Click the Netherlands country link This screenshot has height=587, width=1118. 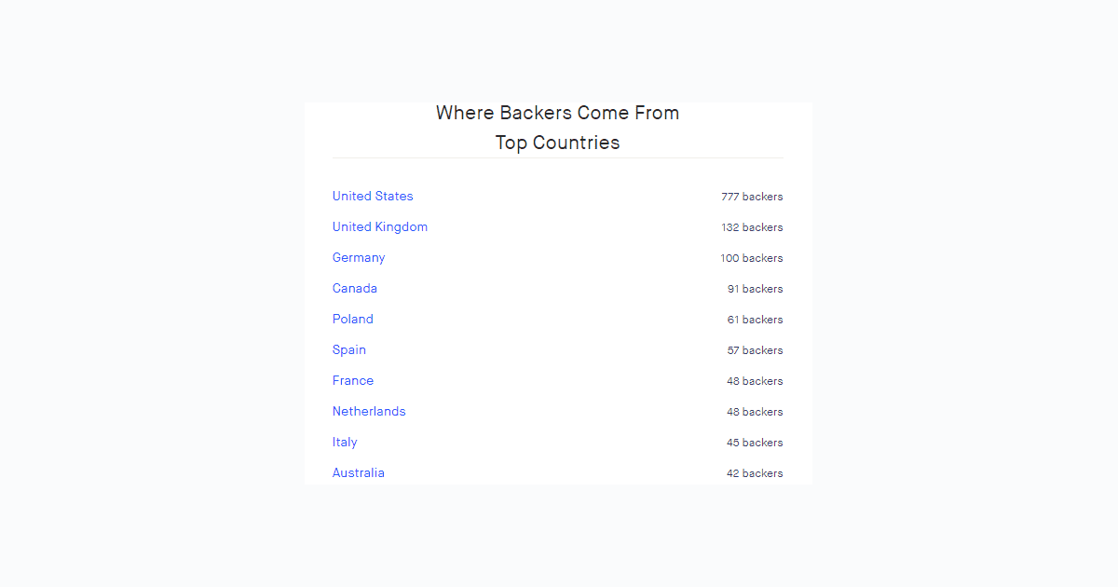coord(369,411)
